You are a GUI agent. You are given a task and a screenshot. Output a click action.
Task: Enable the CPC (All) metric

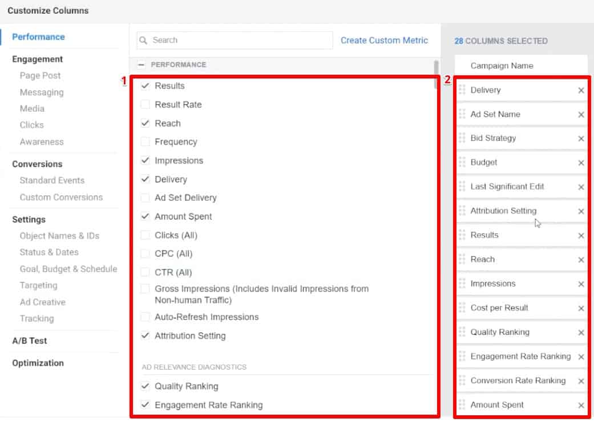pos(144,253)
